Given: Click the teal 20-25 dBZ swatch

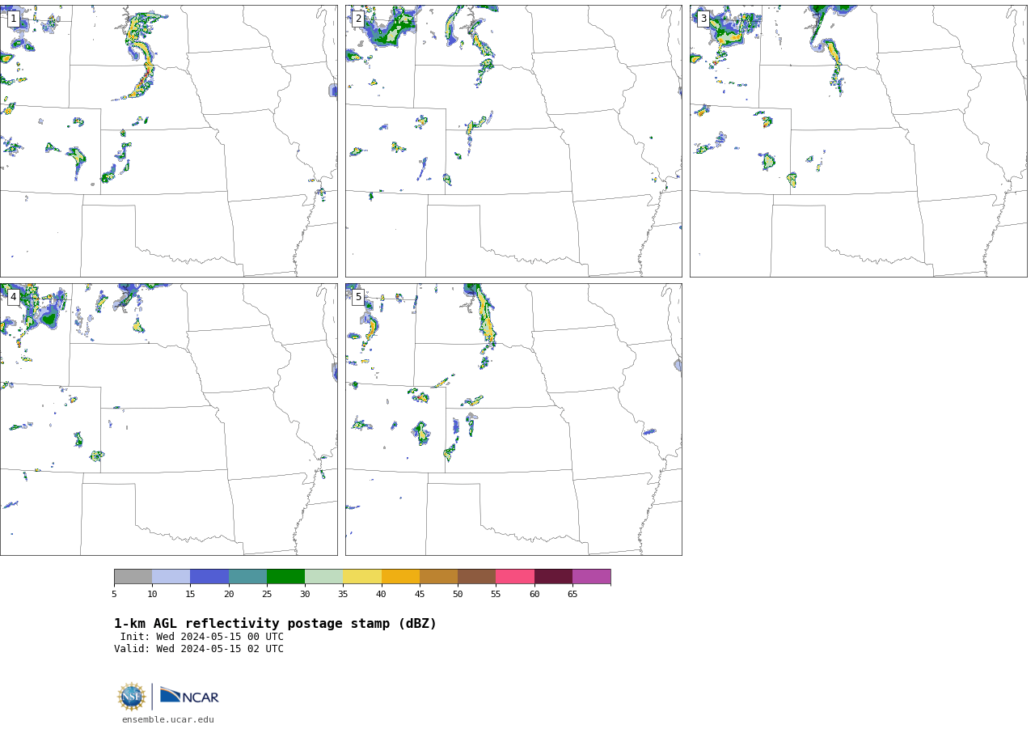Looking at the screenshot, I should pyautogui.click(x=247, y=576).
